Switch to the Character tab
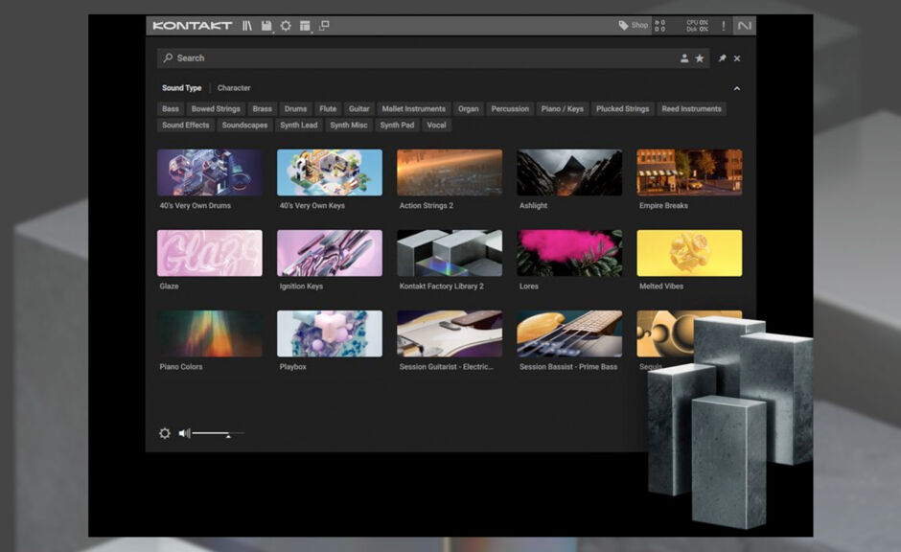Screen dimensions: 901x552 tap(234, 88)
